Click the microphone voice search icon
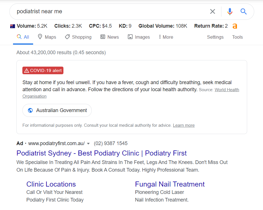This screenshot has width=263, height=210. pyautogui.click(x=230, y=12)
